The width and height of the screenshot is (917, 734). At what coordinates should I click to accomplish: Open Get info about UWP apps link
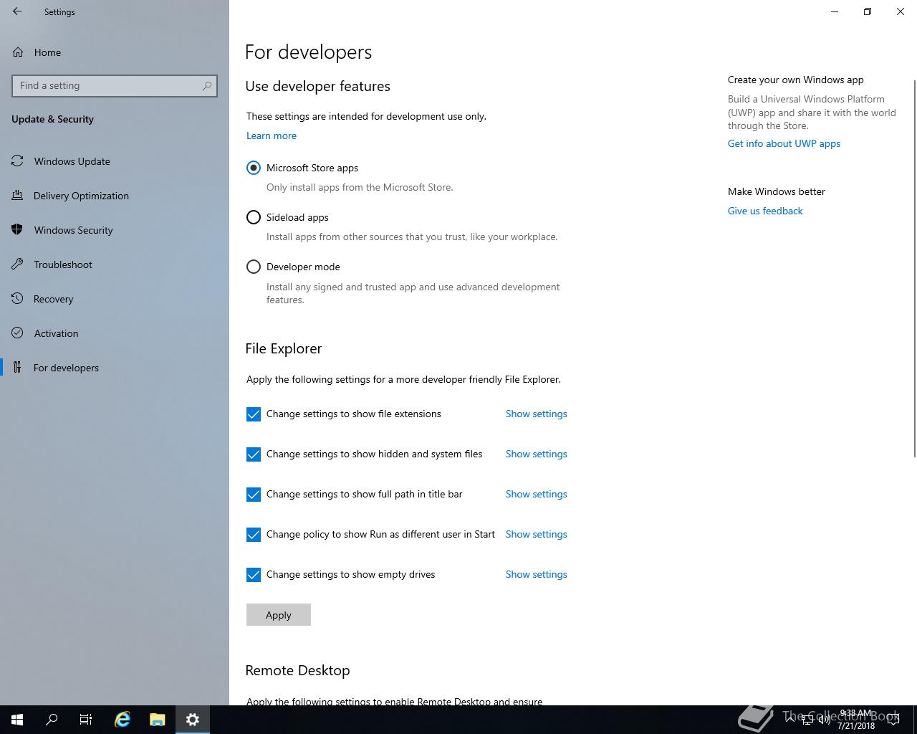[x=784, y=143]
